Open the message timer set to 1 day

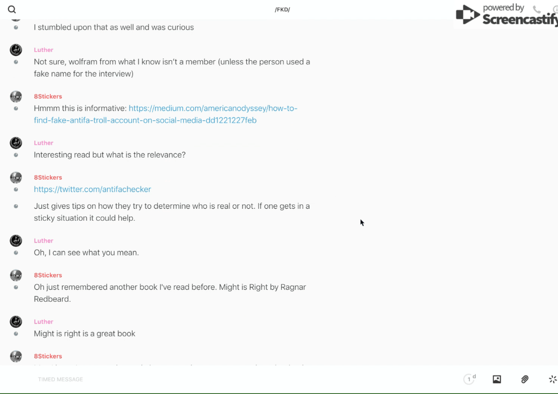pos(469,379)
